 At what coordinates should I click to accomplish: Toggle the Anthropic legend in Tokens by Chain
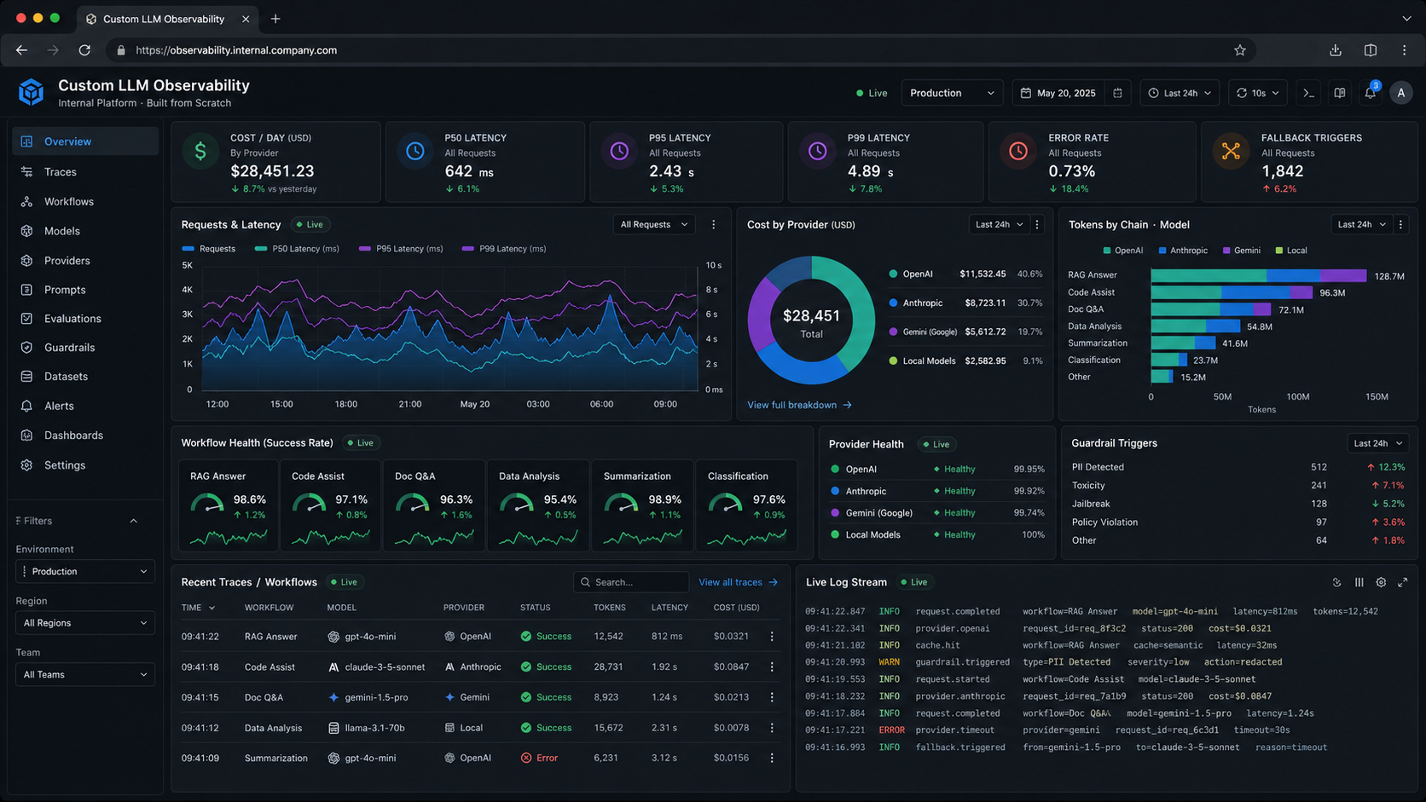[x=1182, y=250]
